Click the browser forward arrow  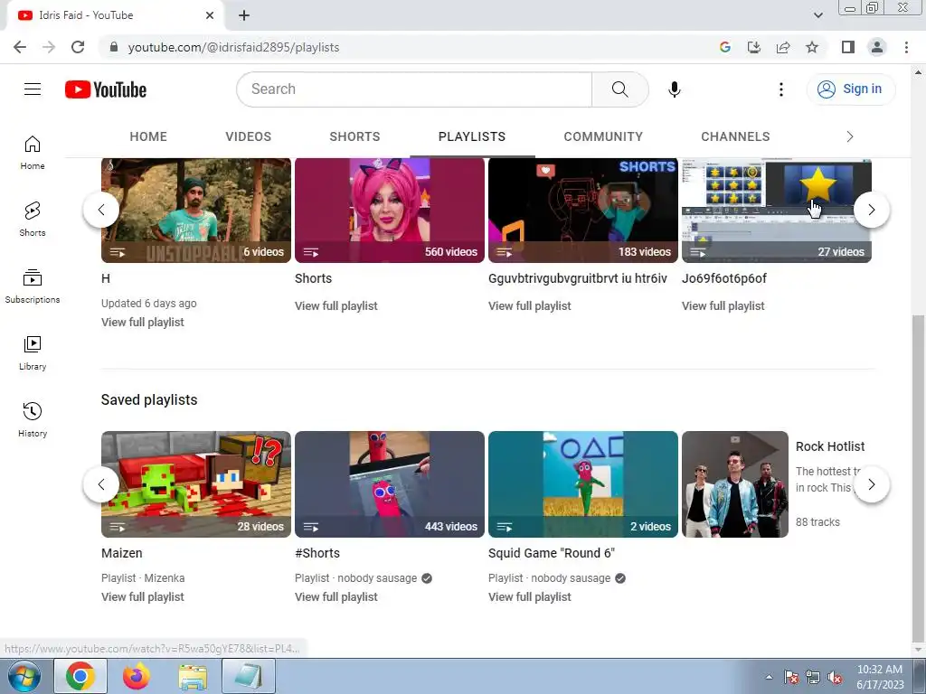(x=49, y=47)
